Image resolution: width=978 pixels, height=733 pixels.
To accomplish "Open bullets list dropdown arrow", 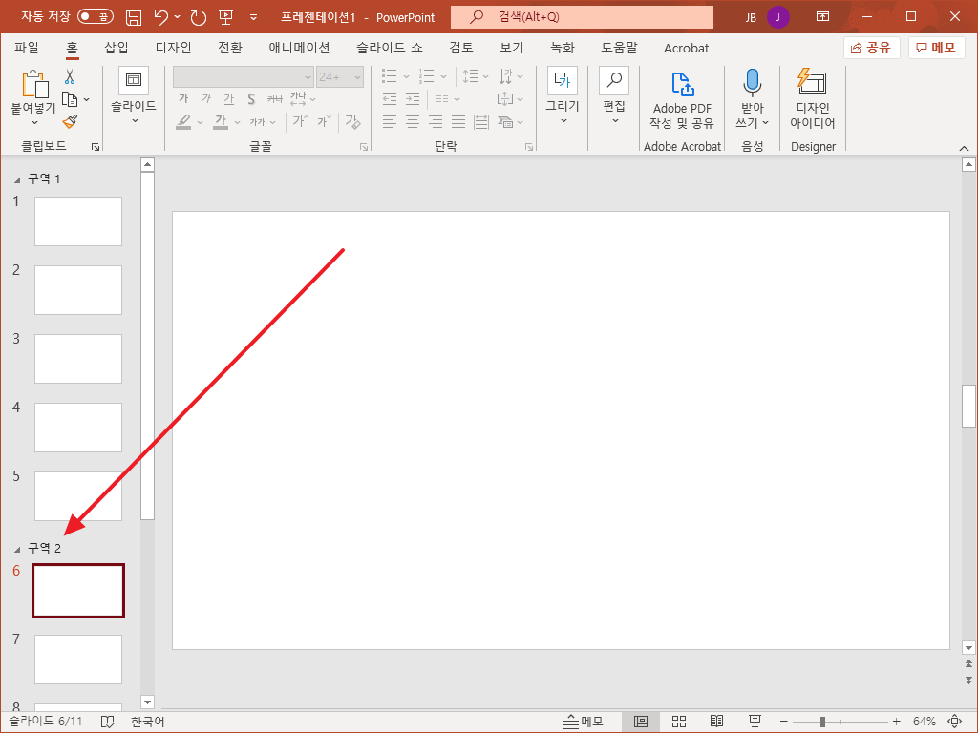I will (x=406, y=76).
